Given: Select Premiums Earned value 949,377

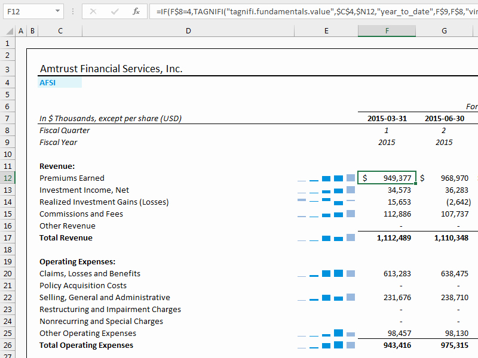Looking at the screenshot, I should tap(387, 178).
